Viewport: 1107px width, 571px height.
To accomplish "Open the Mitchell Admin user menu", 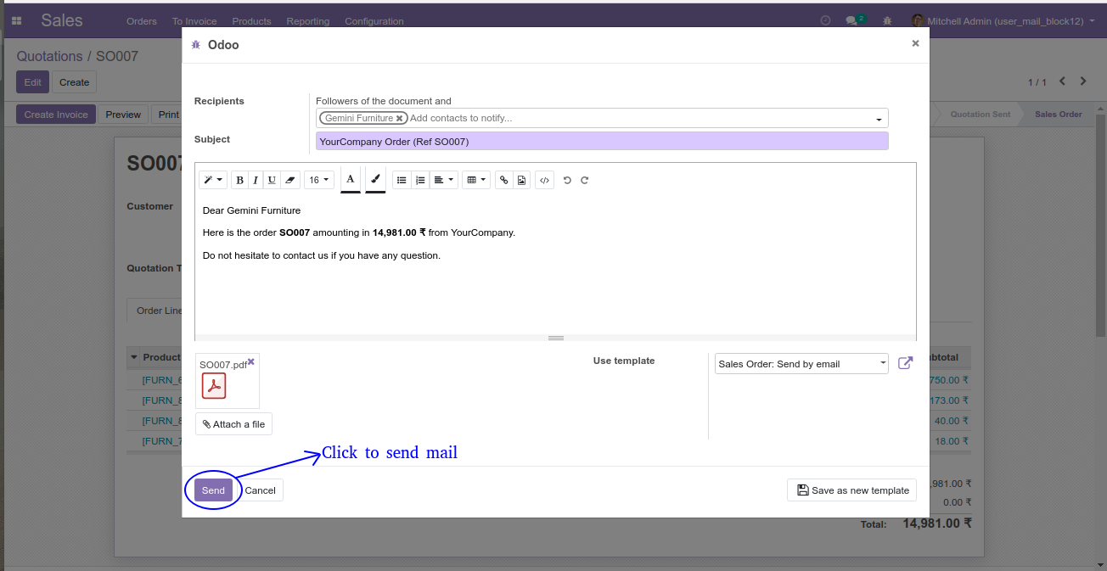I will point(1003,20).
